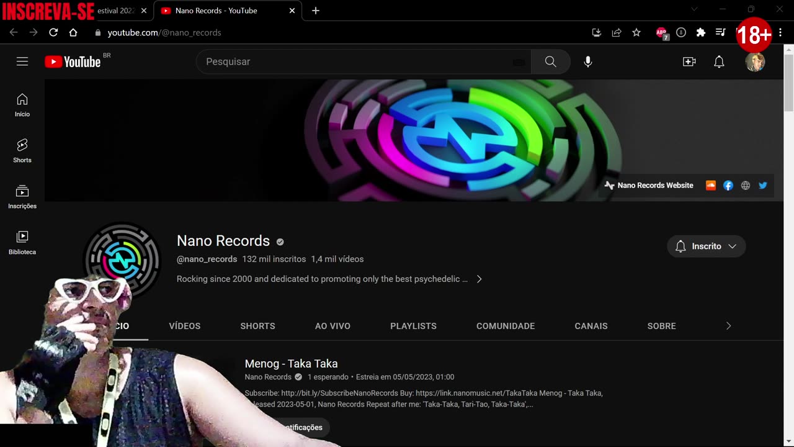Click the '132 mil inscritos' text
794x447 pixels.
[274, 259]
